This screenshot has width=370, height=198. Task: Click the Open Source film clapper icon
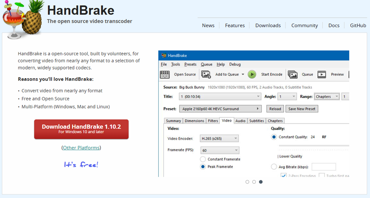(x=165, y=74)
